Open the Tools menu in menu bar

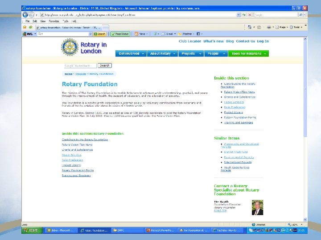pyautogui.click(x=65, y=21)
